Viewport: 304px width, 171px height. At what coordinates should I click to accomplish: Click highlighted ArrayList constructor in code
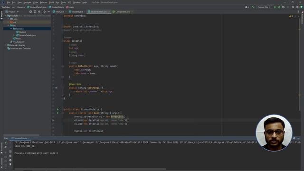tap(117, 116)
